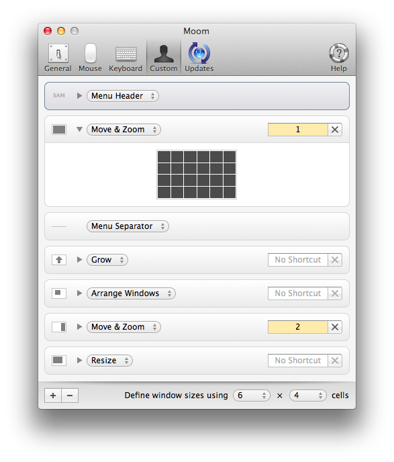Open the General preferences pane
394x462 pixels.
click(58, 58)
